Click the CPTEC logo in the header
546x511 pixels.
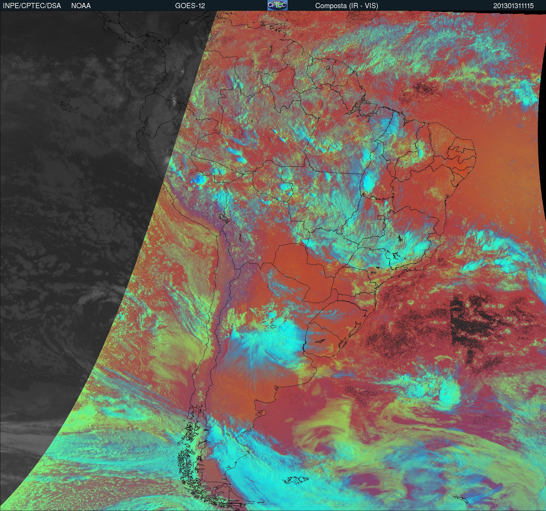[x=277, y=5]
